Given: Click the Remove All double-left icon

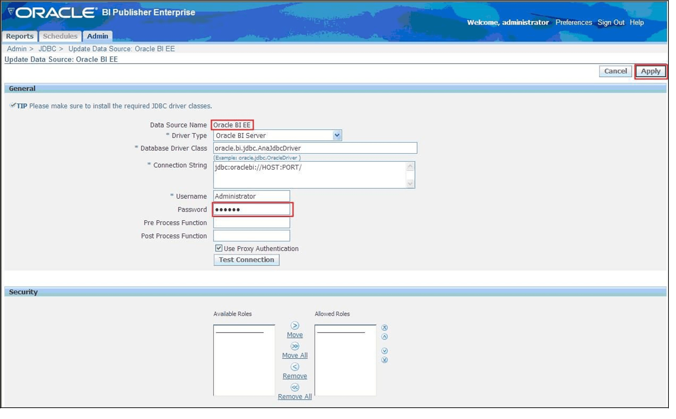Looking at the screenshot, I should pyautogui.click(x=295, y=387).
